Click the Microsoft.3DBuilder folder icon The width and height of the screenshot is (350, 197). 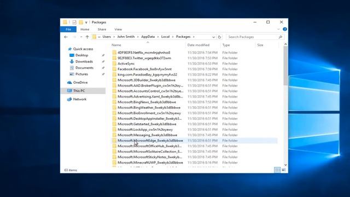114,80
